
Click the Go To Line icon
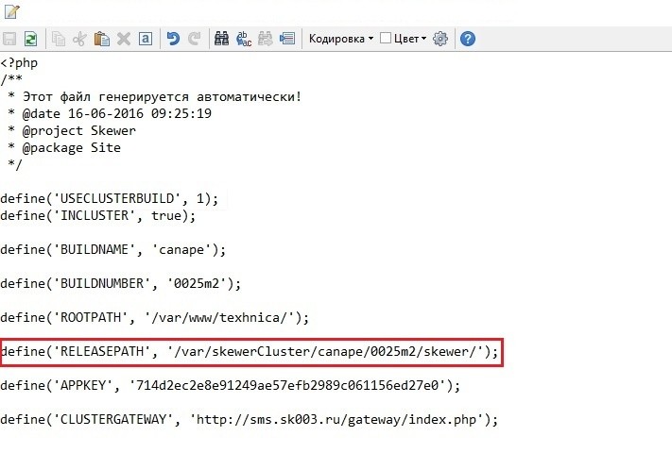click(x=288, y=39)
